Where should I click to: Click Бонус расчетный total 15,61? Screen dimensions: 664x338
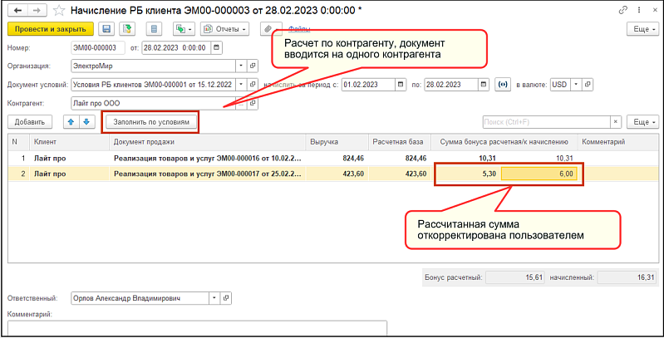point(514,277)
